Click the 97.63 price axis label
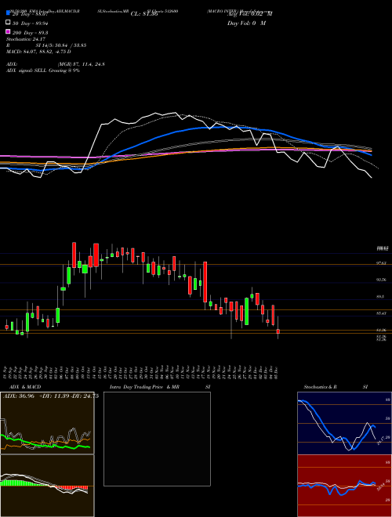 382,263
